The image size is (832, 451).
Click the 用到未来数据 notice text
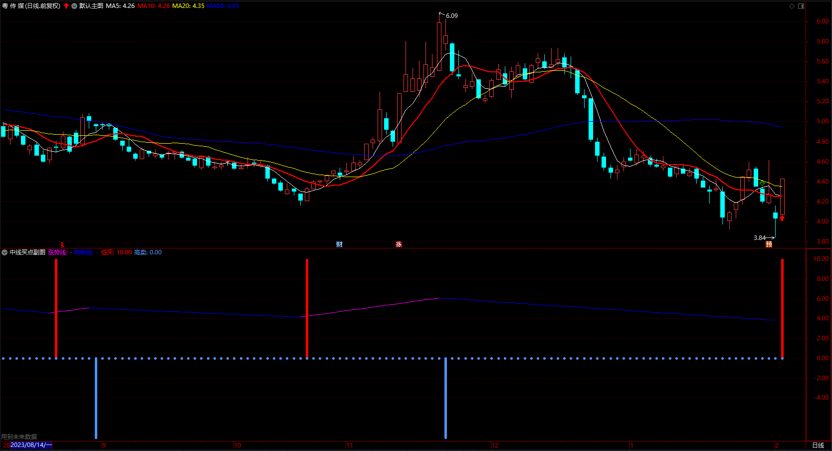19,437
